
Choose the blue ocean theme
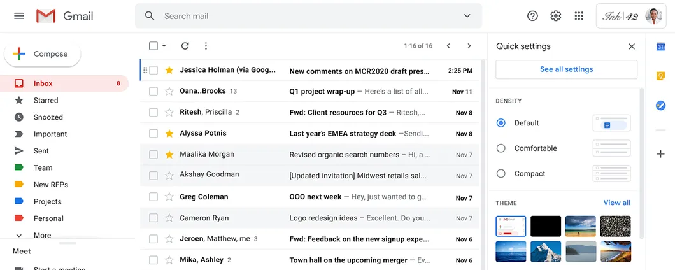tap(511, 252)
